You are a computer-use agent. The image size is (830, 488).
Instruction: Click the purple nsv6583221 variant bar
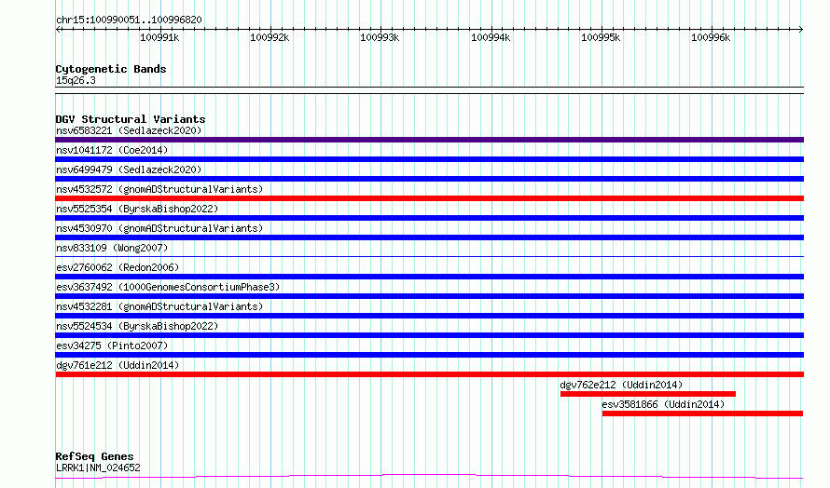(429, 140)
